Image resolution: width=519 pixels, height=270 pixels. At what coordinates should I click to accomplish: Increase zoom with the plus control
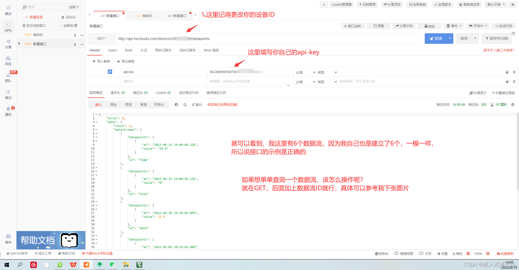488,253
